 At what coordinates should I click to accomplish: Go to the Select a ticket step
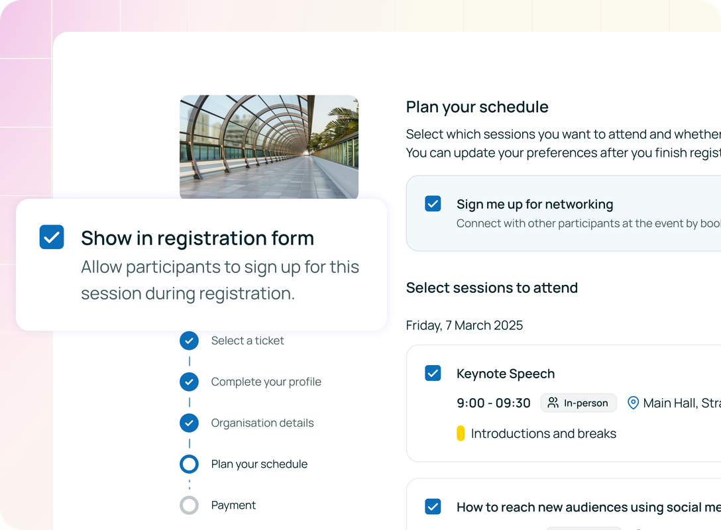click(x=247, y=341)
